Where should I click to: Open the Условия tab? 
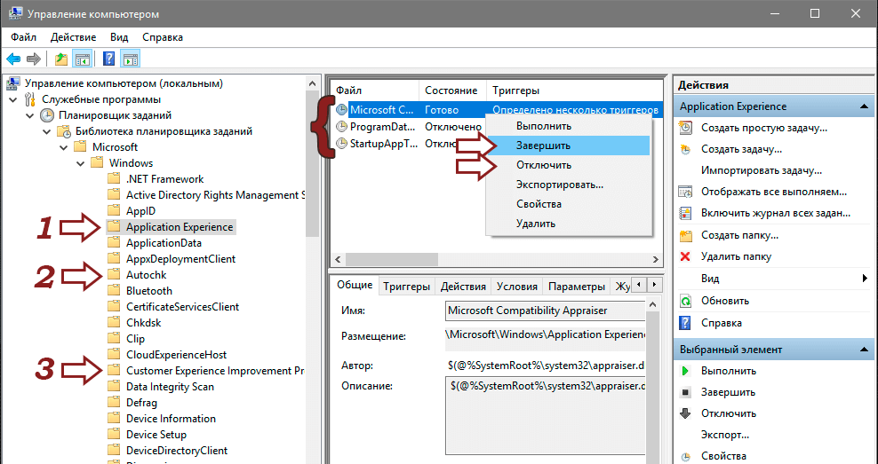516,287
